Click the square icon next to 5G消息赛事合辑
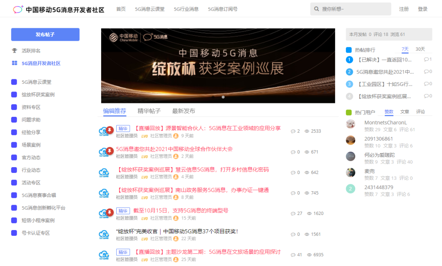442x266 pixels. [14, 195]
